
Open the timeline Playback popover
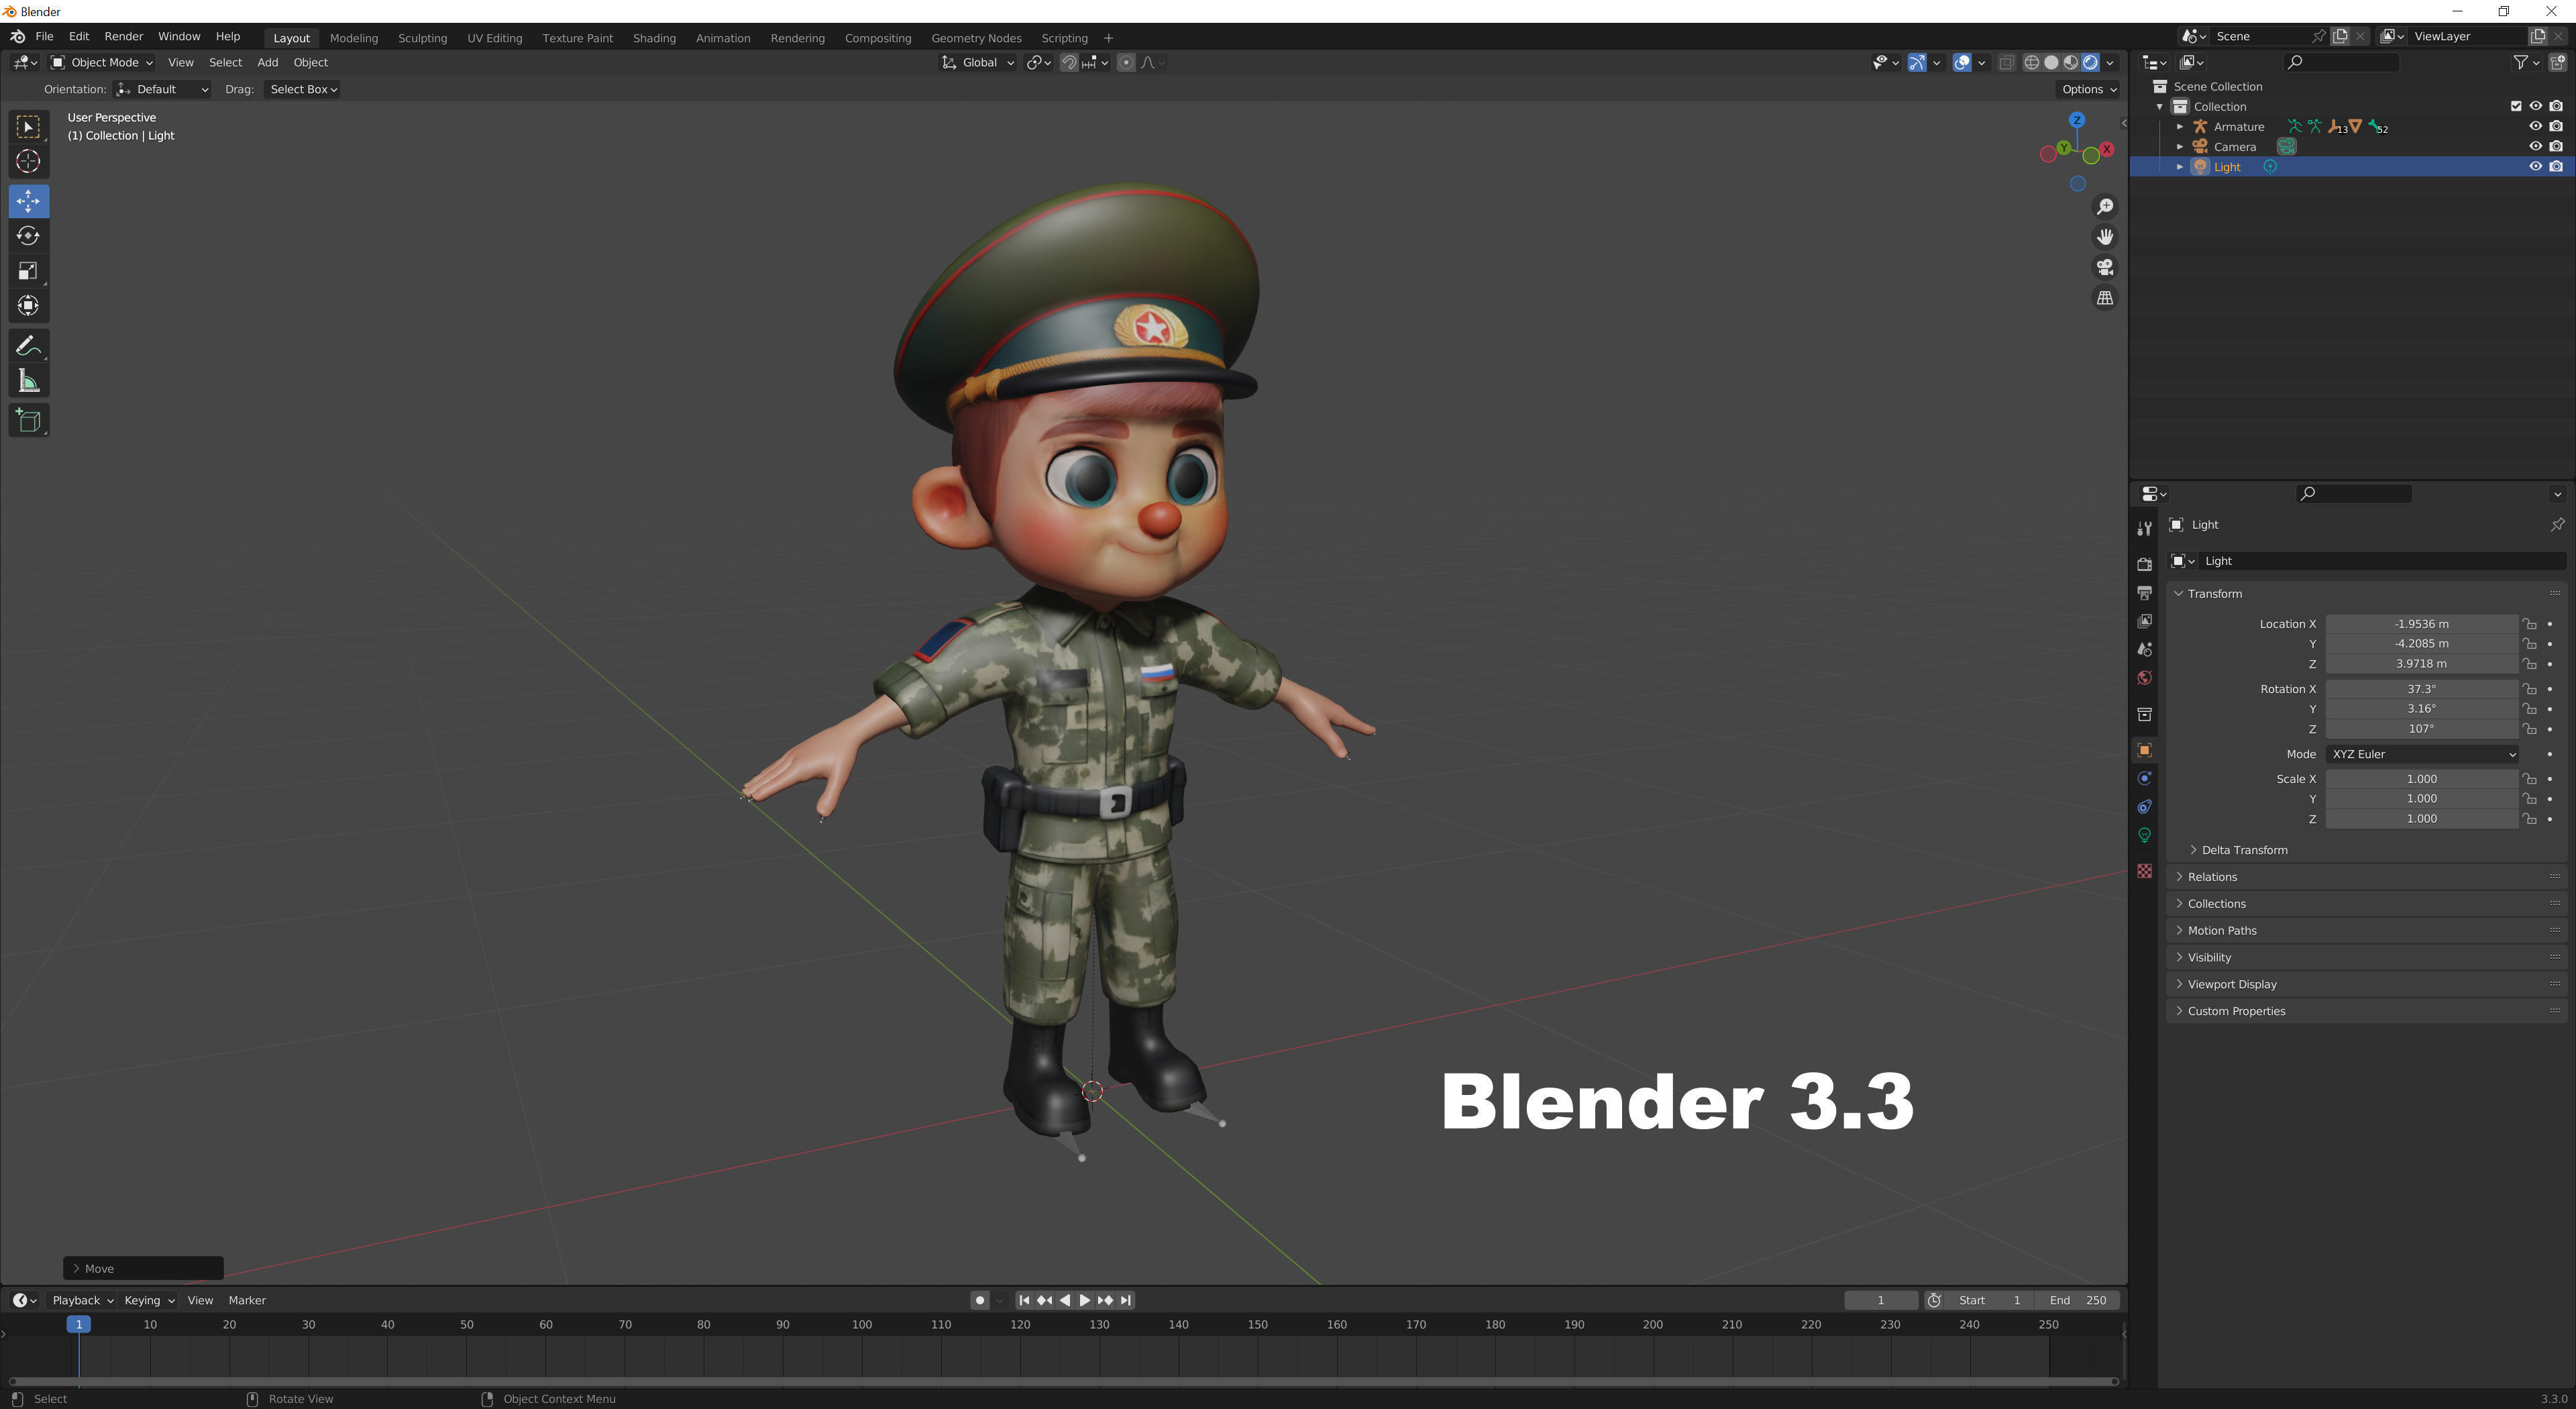(x=82, y=1300)
